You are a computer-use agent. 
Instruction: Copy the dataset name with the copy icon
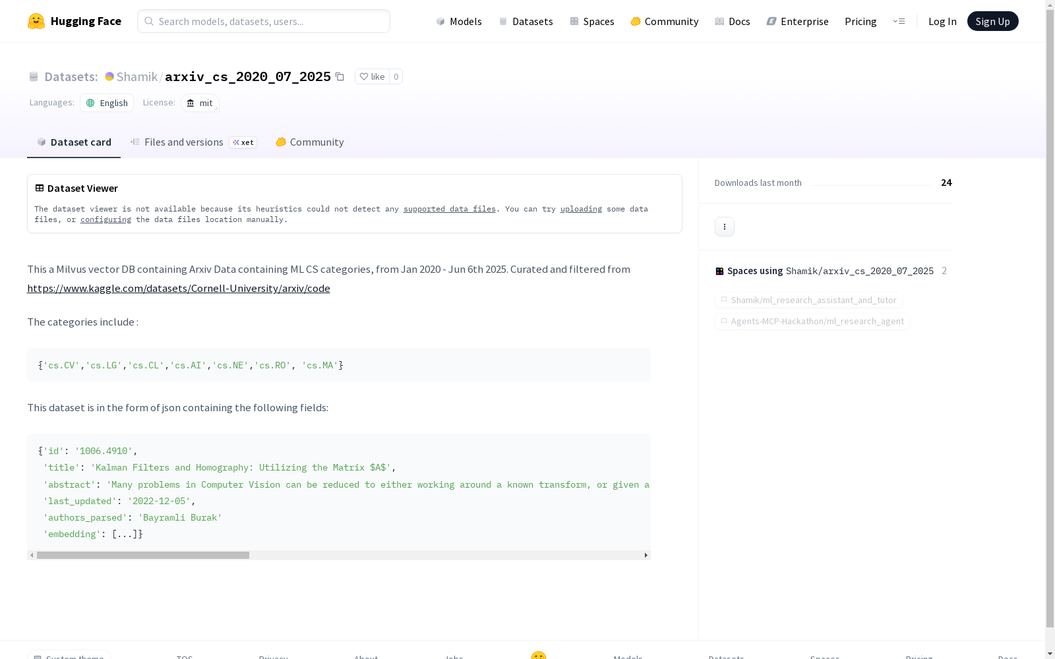point(340,76)
